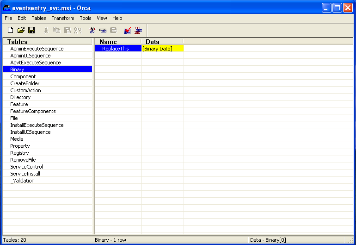Click the 'Tables: 20' status bar text
The width and height of the screenshot is (356, 245).
(15, 240)
